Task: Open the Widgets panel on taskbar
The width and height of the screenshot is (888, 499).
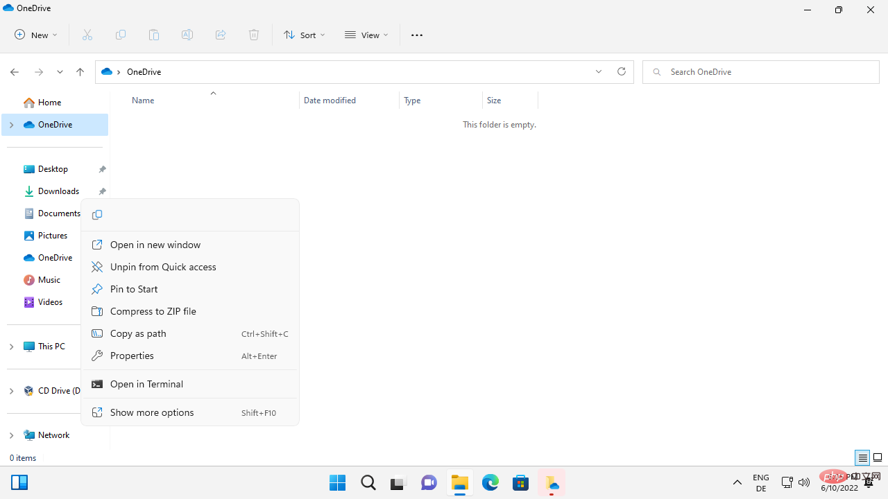Action: click(x=19, y=483)
